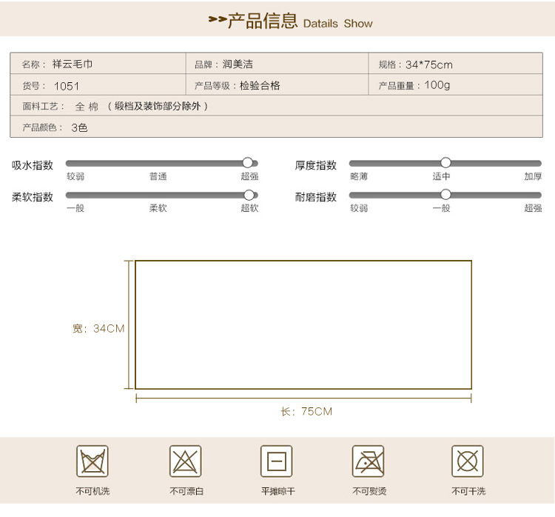Select the 规格 34*75cm cell
555x517 pixels.
point(456,64)
